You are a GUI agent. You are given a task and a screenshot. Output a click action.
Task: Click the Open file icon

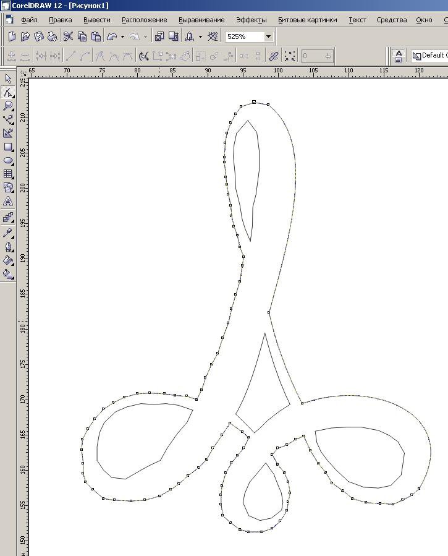25,36
